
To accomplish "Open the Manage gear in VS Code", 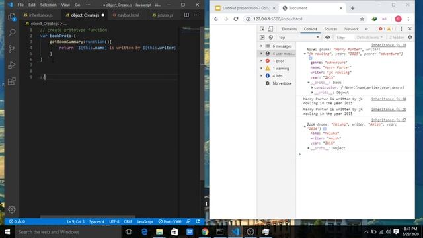I will coord(12,210).
